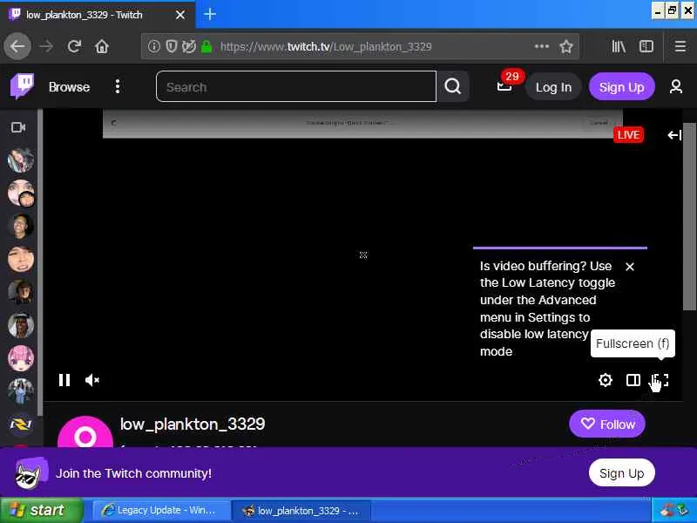697x523 pixels.
Task: Click Sign Up in the purple community banner
Action: click(621, 473)
